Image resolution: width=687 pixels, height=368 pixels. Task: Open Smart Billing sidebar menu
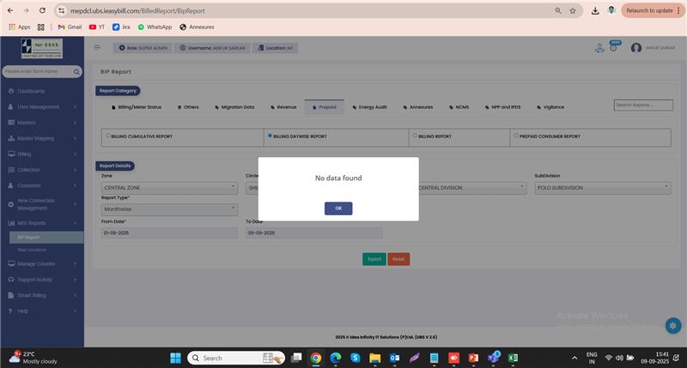tap(42, 295)
